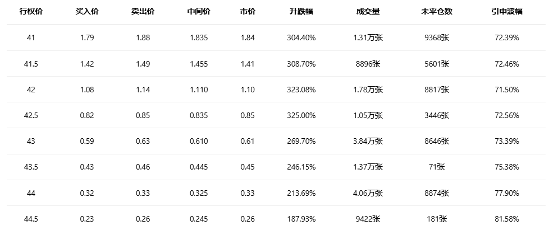
Task: Select the 1.835 mid price cell
Action: [199, 38]
